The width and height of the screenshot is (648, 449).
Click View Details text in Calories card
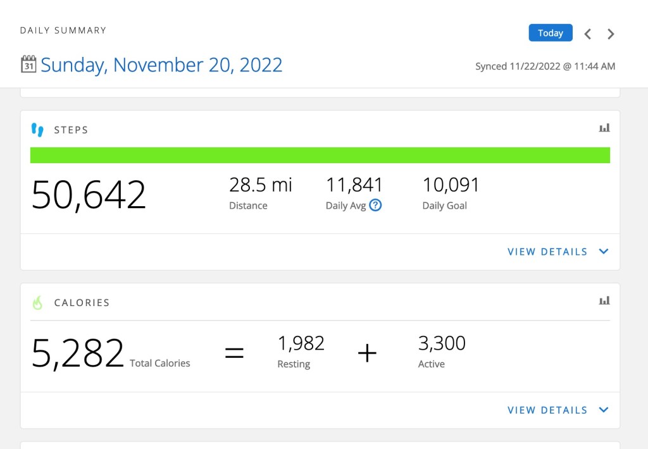click(547, 410)
